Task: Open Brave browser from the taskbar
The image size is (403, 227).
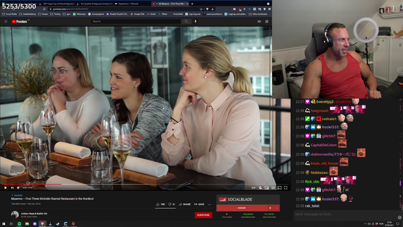Action: pyautogui.click(x=42, y=224)
